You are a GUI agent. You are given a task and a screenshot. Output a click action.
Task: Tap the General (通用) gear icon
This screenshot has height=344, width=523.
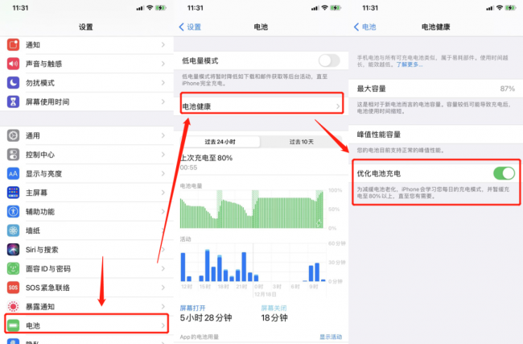pos(14,135)
